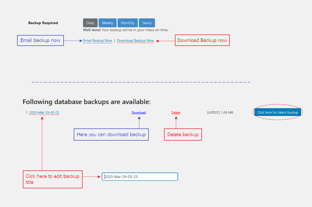This screenshot has width=312, height=207.
Task: Click the Download Backup Now link
Action: pos(135,40)
